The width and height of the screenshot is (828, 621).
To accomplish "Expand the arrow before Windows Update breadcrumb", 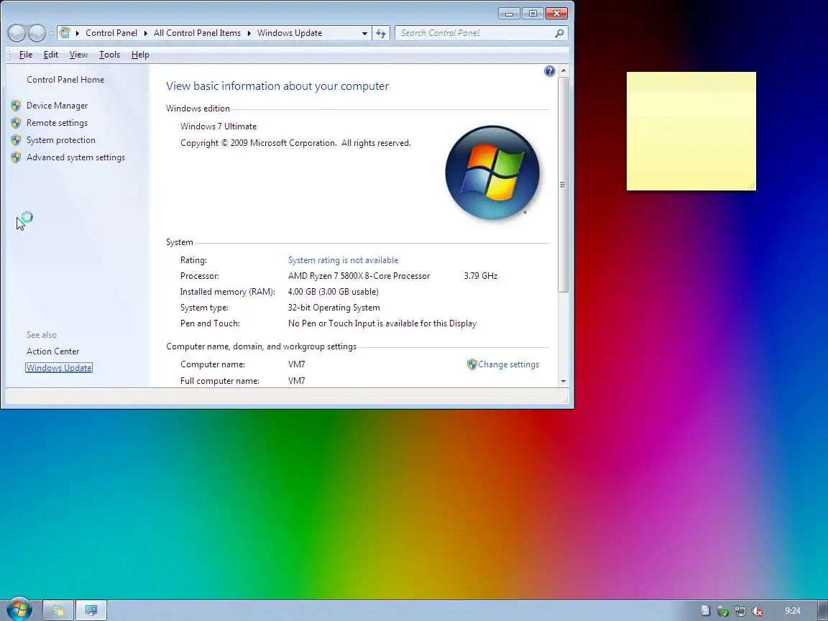I will [x=249, y=33].
